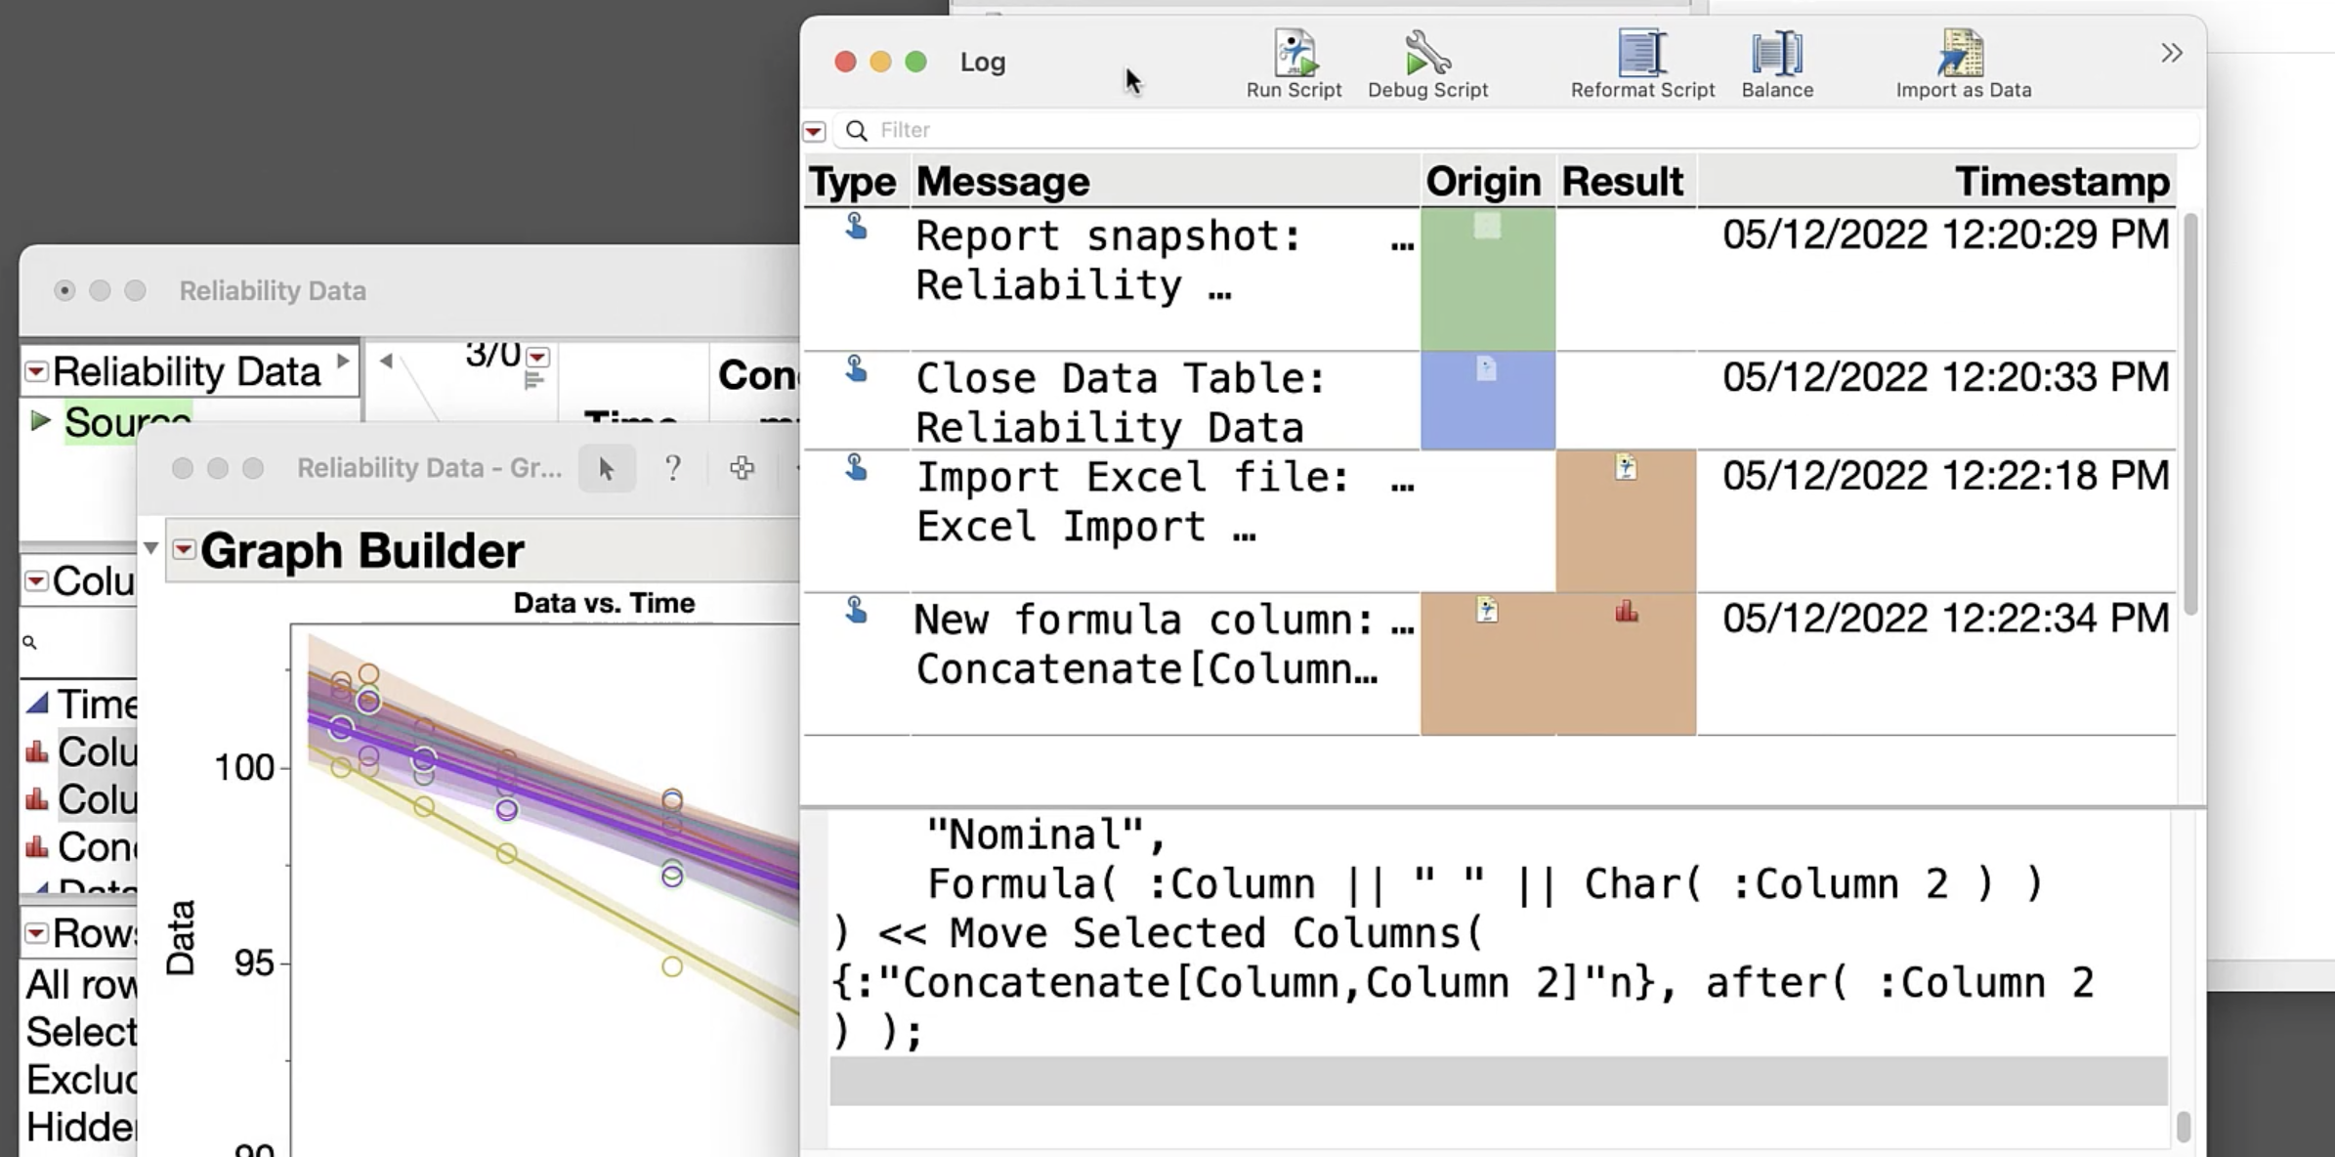Click the Debug Script wrench icon

pos(1426,54)
